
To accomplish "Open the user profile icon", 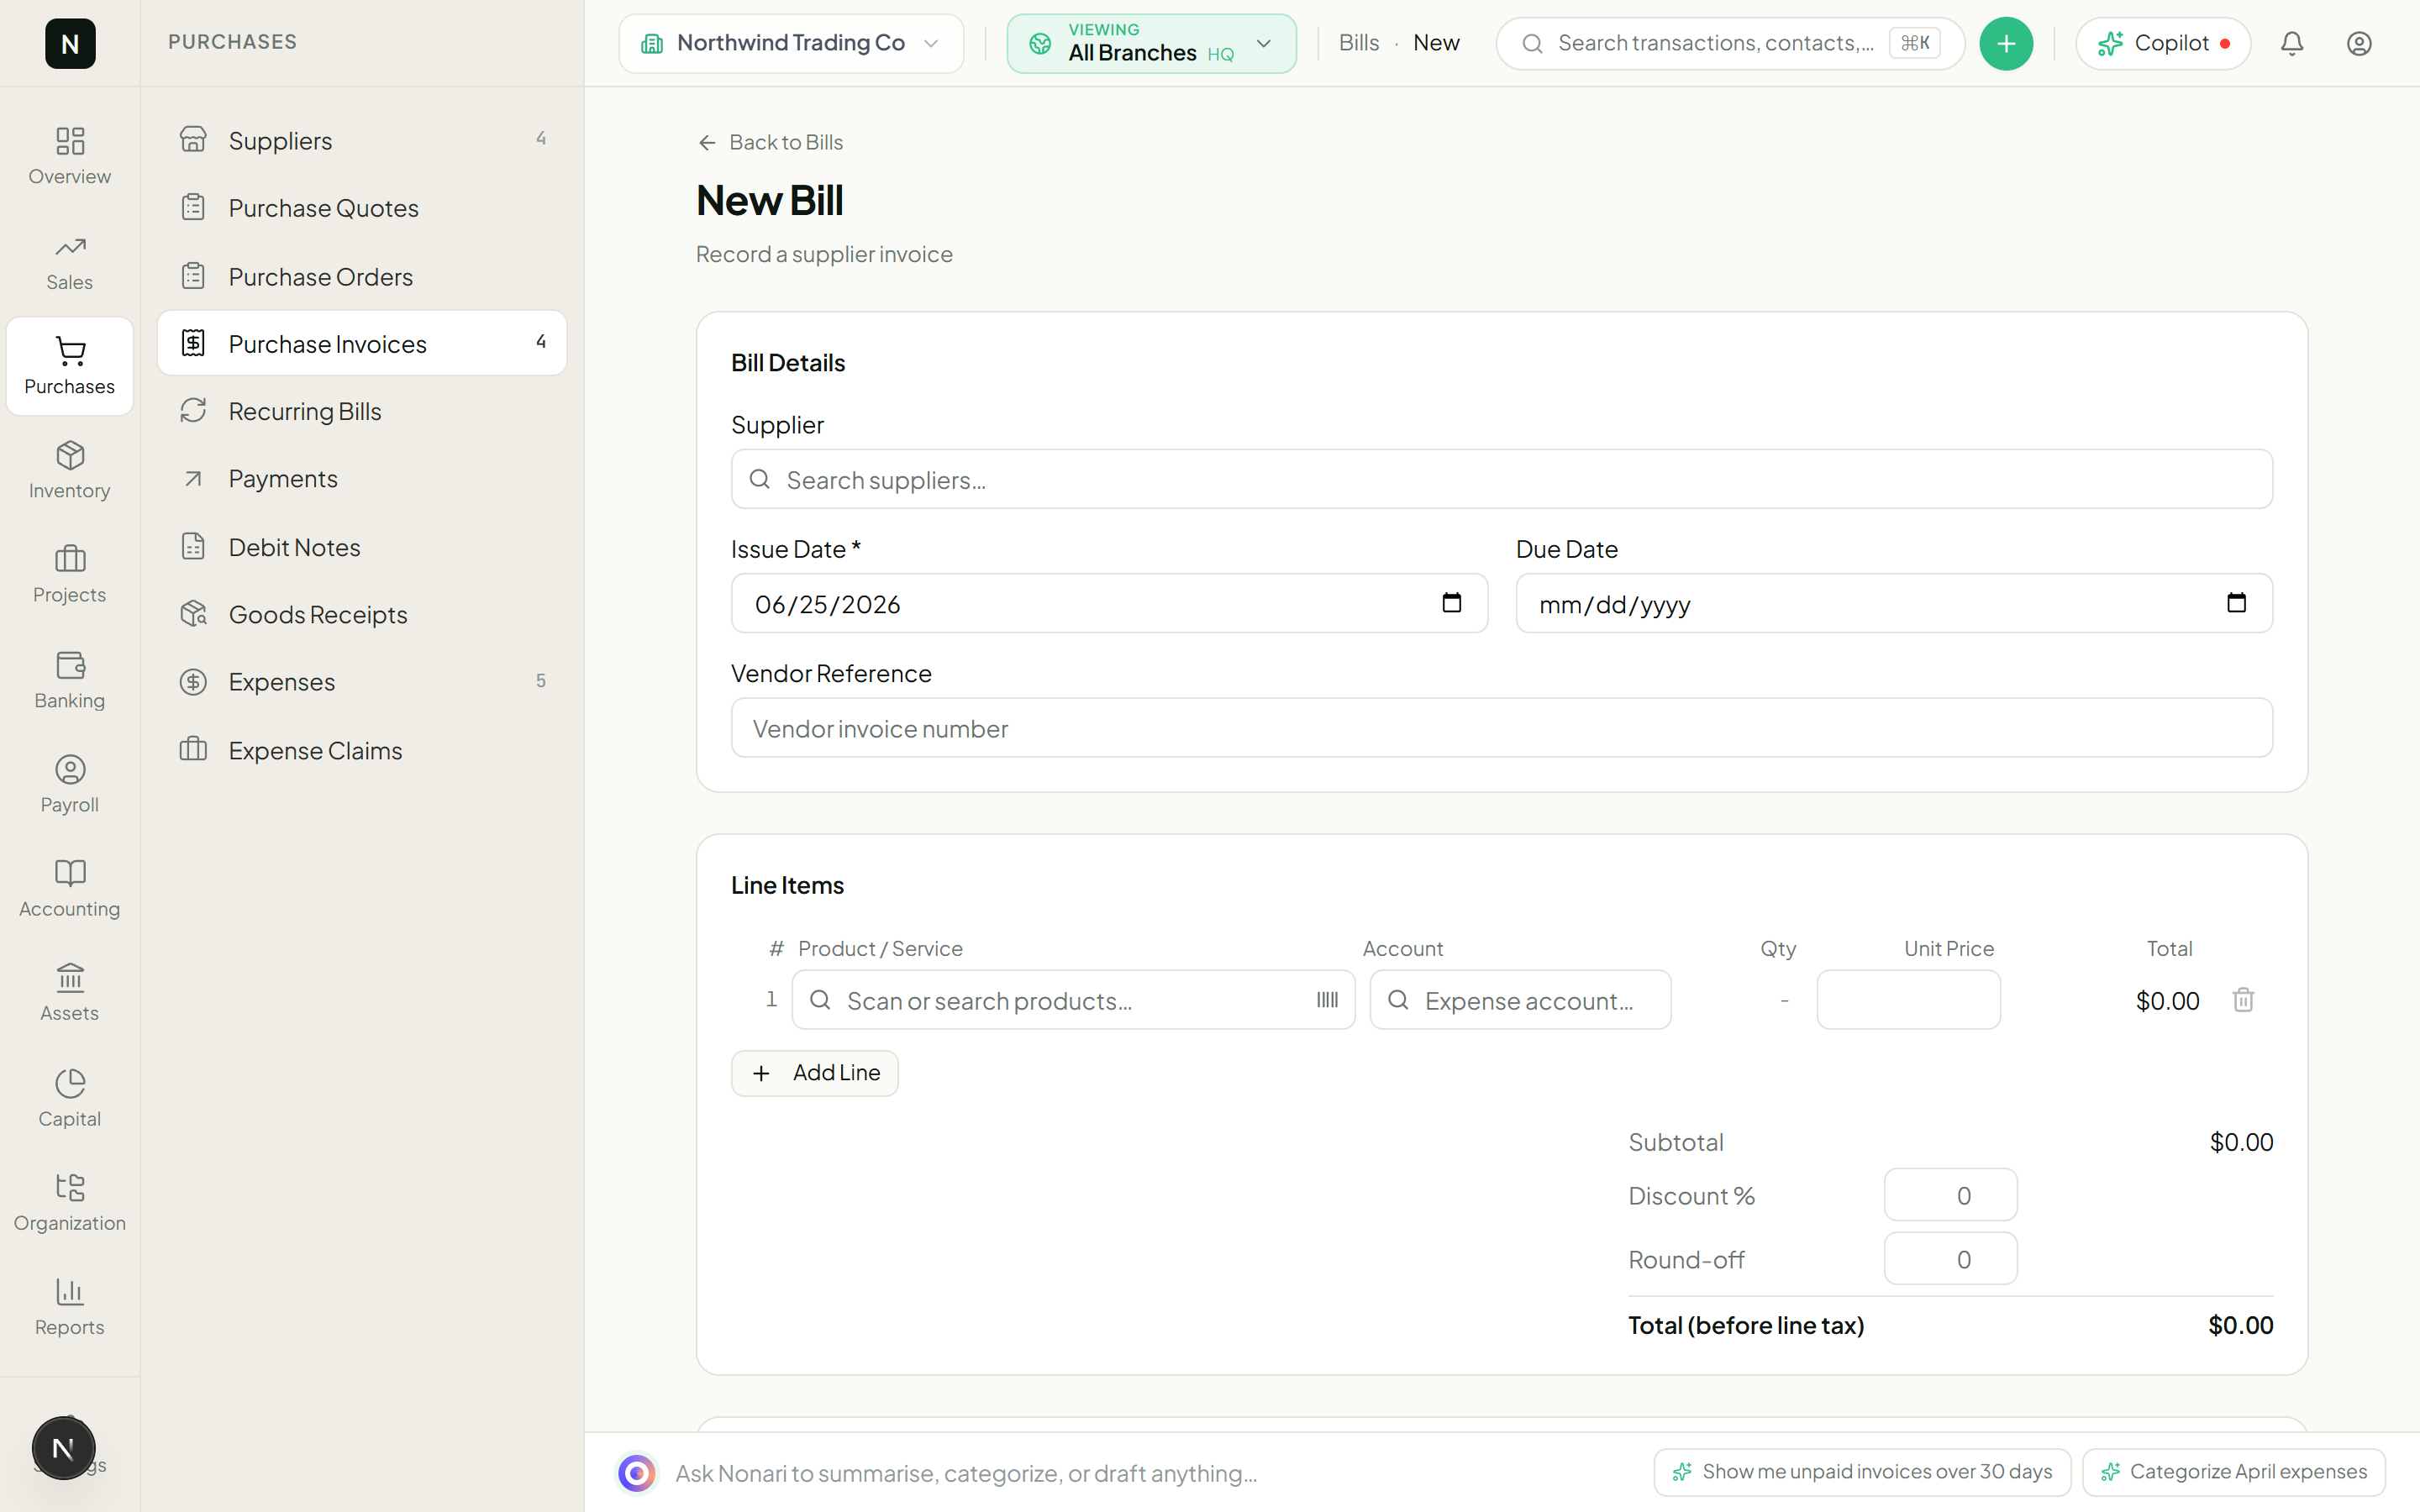I will (2359, 43).
